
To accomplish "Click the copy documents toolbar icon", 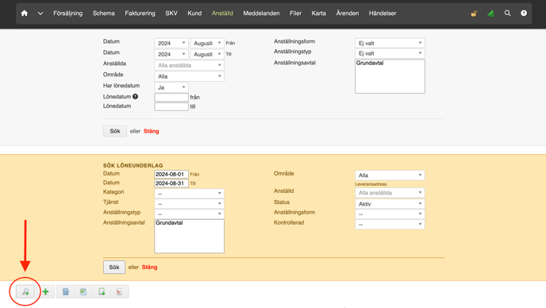I will tap(83, 291).
